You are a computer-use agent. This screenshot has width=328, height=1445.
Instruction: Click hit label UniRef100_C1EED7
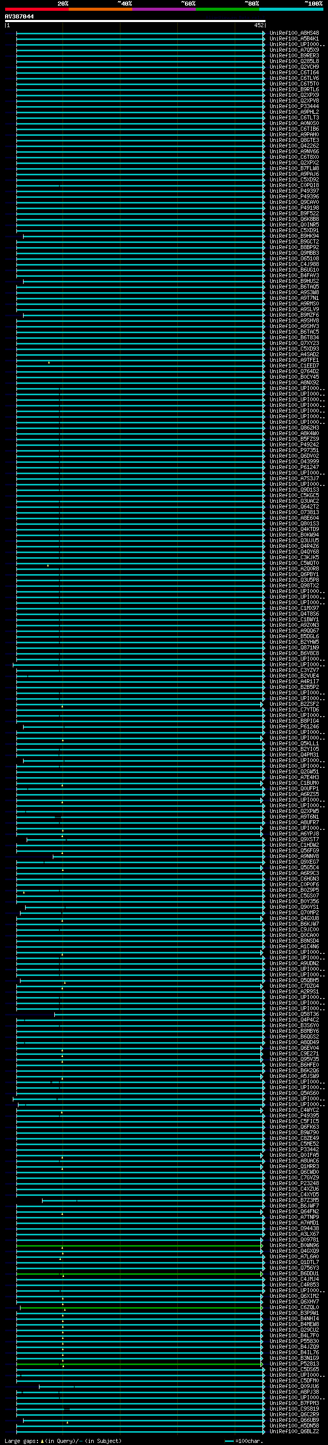[294, 366]
